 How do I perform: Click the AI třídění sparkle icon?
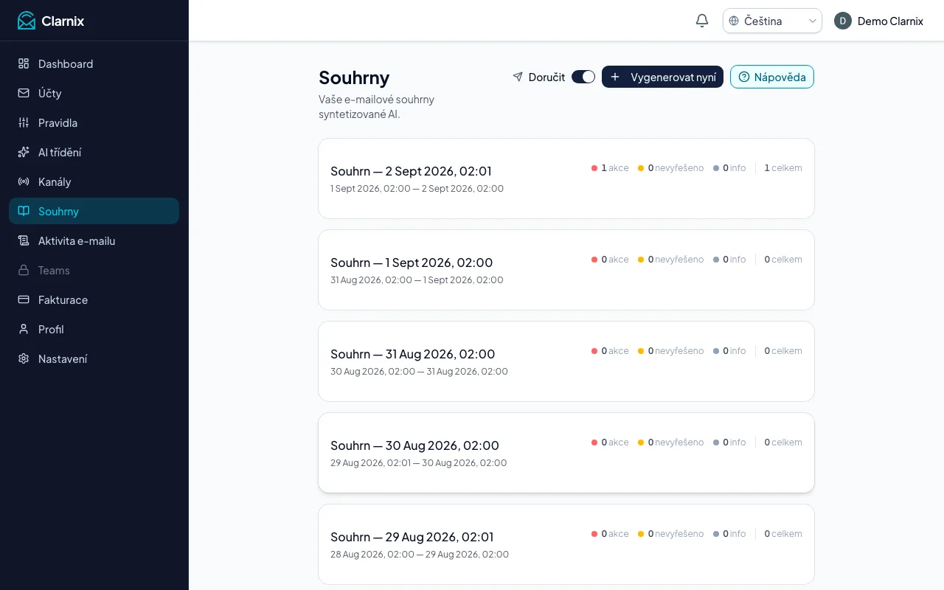(24, 152)
